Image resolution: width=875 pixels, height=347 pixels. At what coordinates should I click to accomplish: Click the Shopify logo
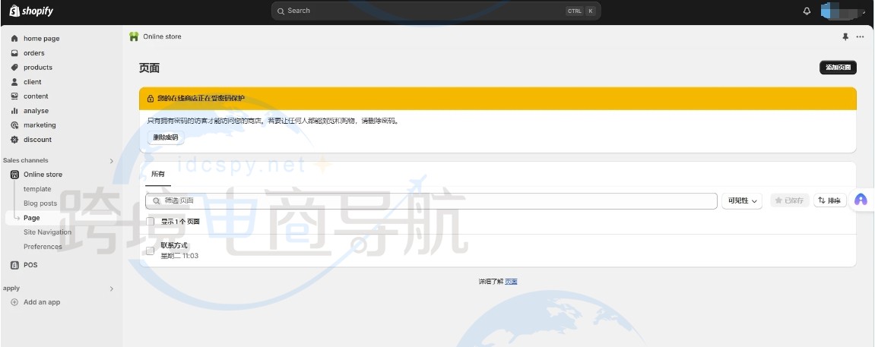pos(31,11)
